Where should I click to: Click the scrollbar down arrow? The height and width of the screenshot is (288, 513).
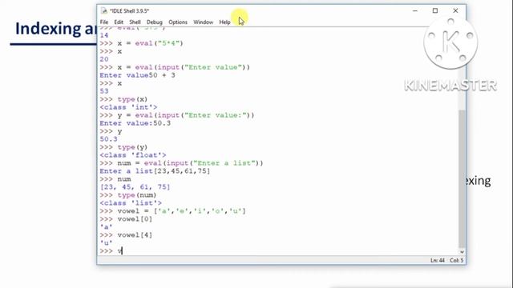[x=462, y=252]
